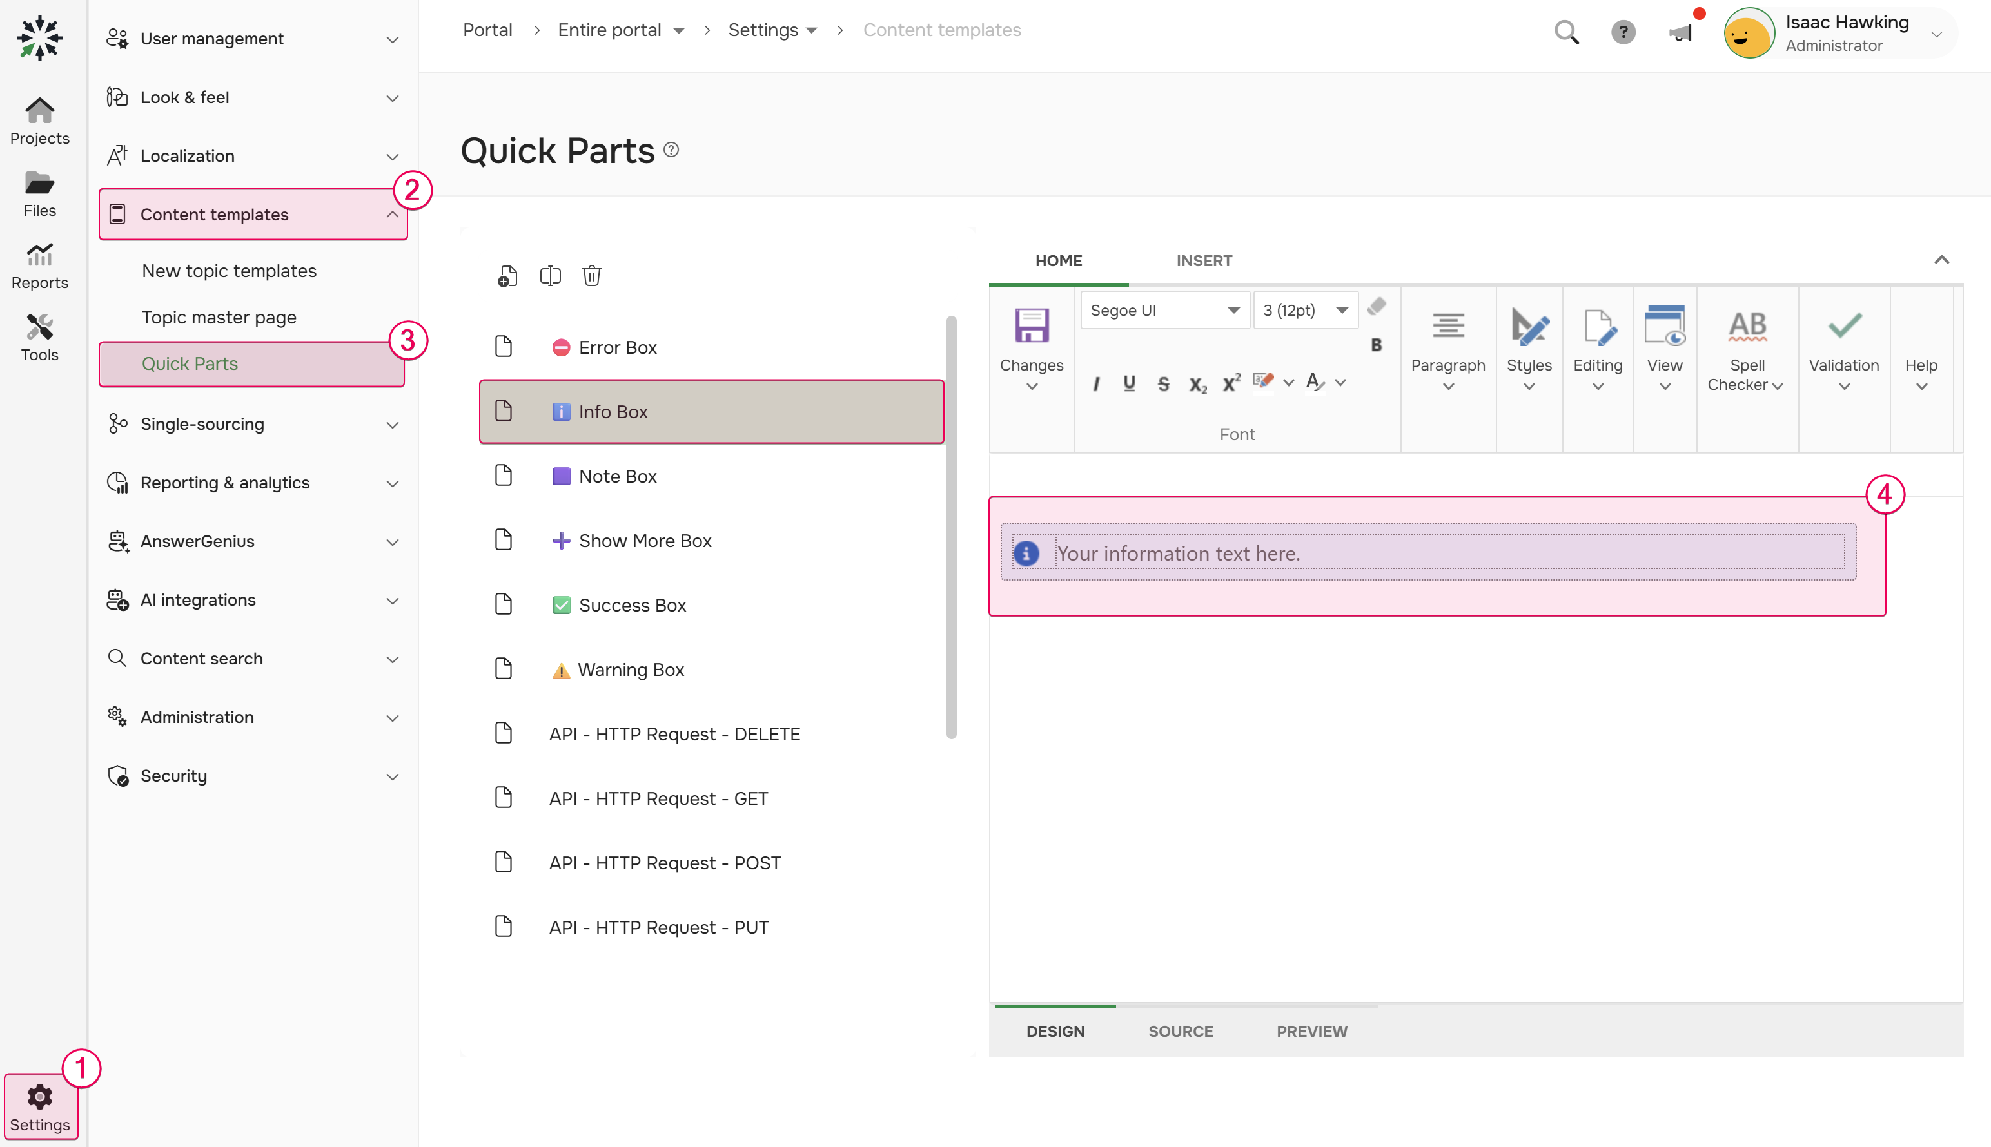The width and height of the screenshot is (1991, 1147).
Task: Open the search magnifier icon
Action: [1565, 32]
